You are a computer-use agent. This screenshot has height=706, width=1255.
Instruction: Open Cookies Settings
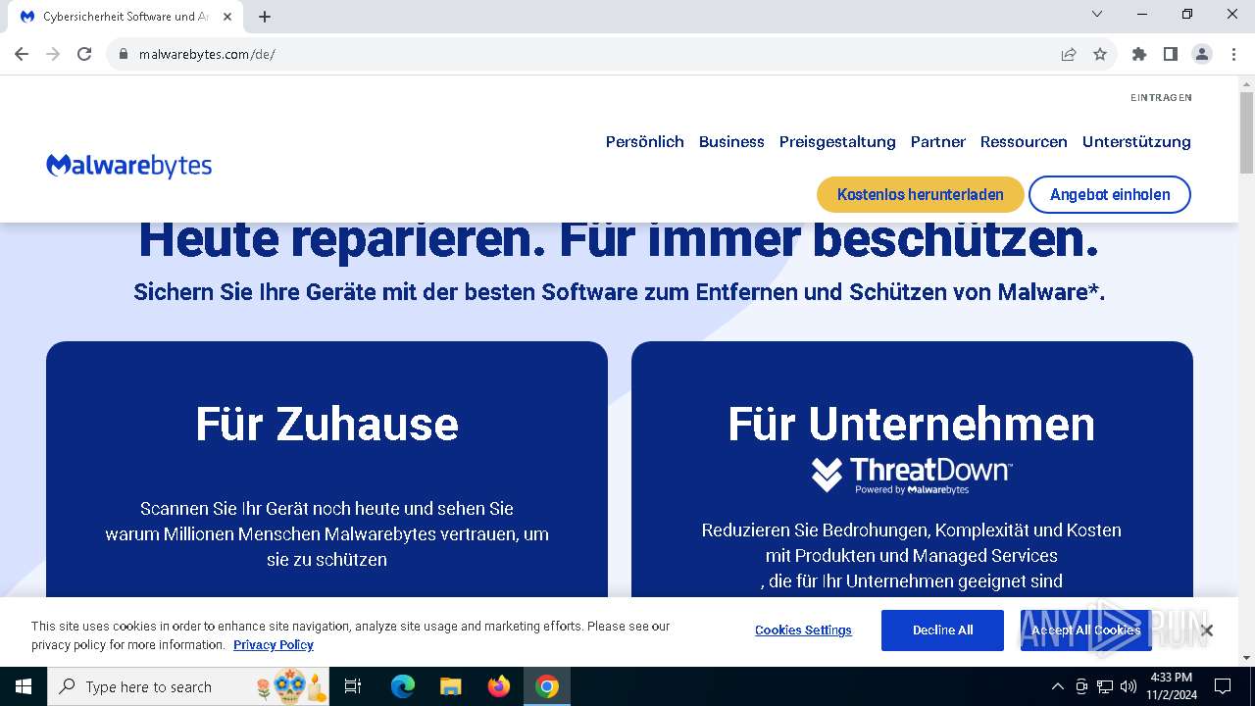pyautogui.click(x=803, y=630)
